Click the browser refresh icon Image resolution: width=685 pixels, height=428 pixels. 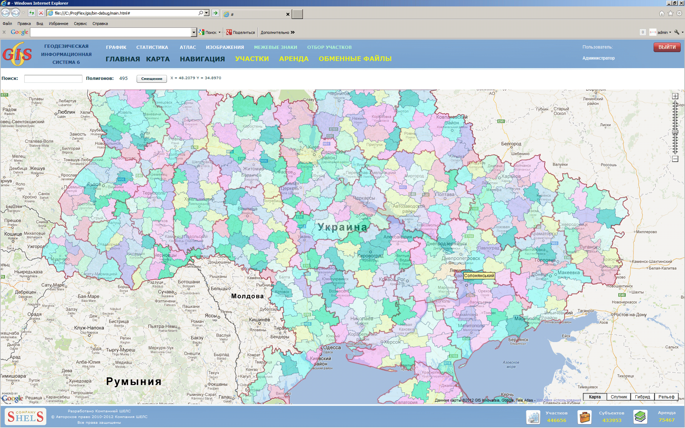coord(32,13)
